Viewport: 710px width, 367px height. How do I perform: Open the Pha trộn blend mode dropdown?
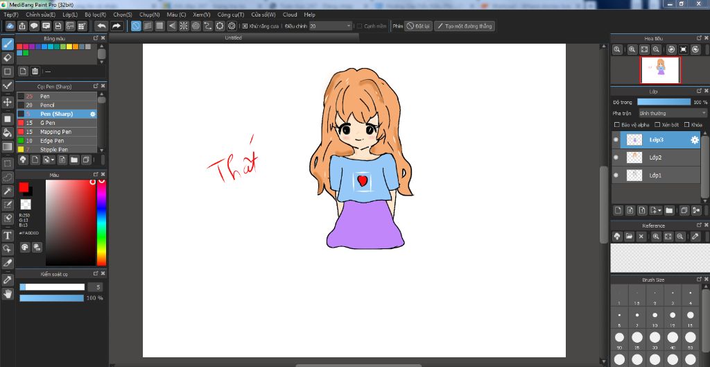(673, 113)
